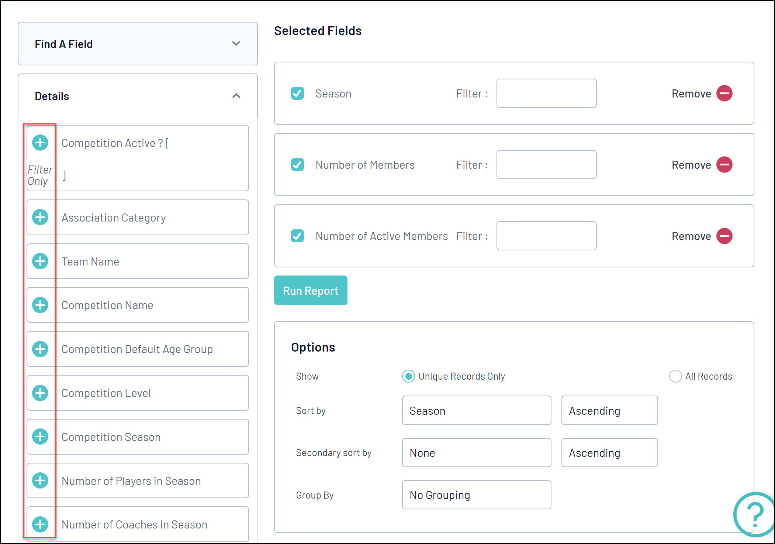Uncheck the Season field checkbox
The height and width of the screenshot is (544, 775).
click(x=297, y=93)
